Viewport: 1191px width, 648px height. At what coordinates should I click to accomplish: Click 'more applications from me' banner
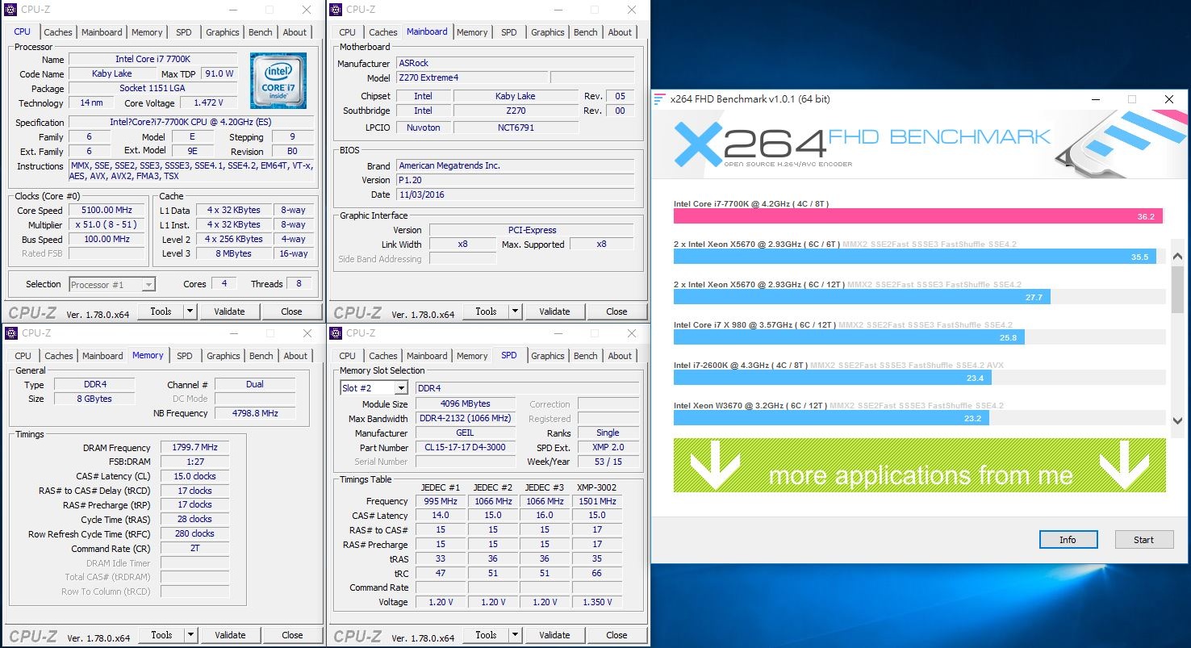tap(920, 466)
